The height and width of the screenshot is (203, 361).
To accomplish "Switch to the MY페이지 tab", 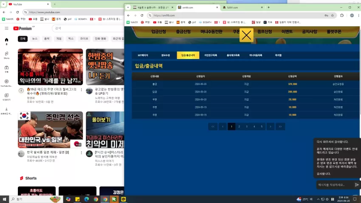I will click(143, 55).
